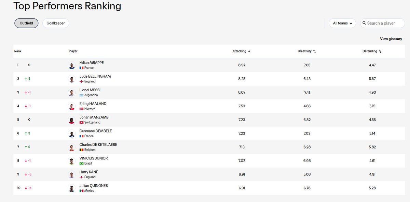Click the Belgium flag icon

click(x=81, y=150)
